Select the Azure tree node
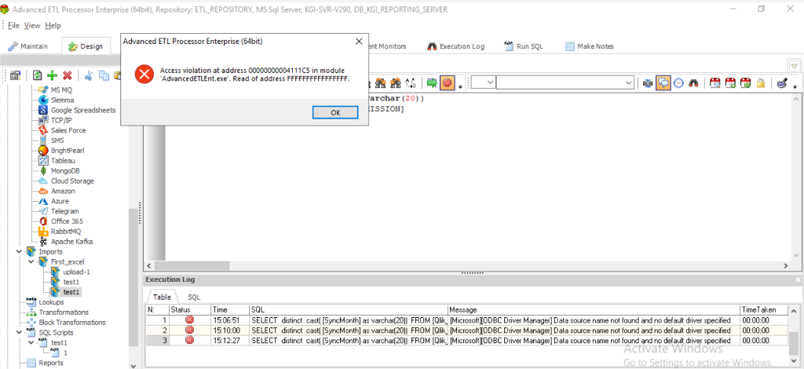This screenshot has width=804, height=369. (60, 201)
